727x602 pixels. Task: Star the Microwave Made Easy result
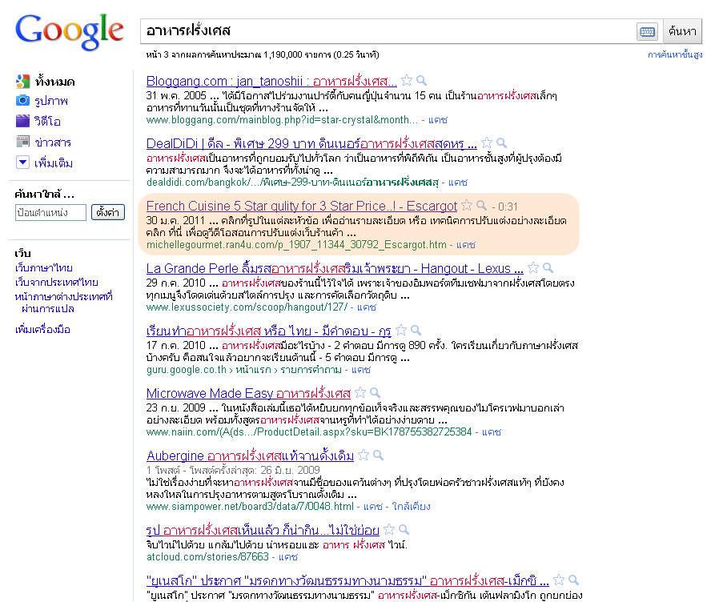[x=360, y=392]
